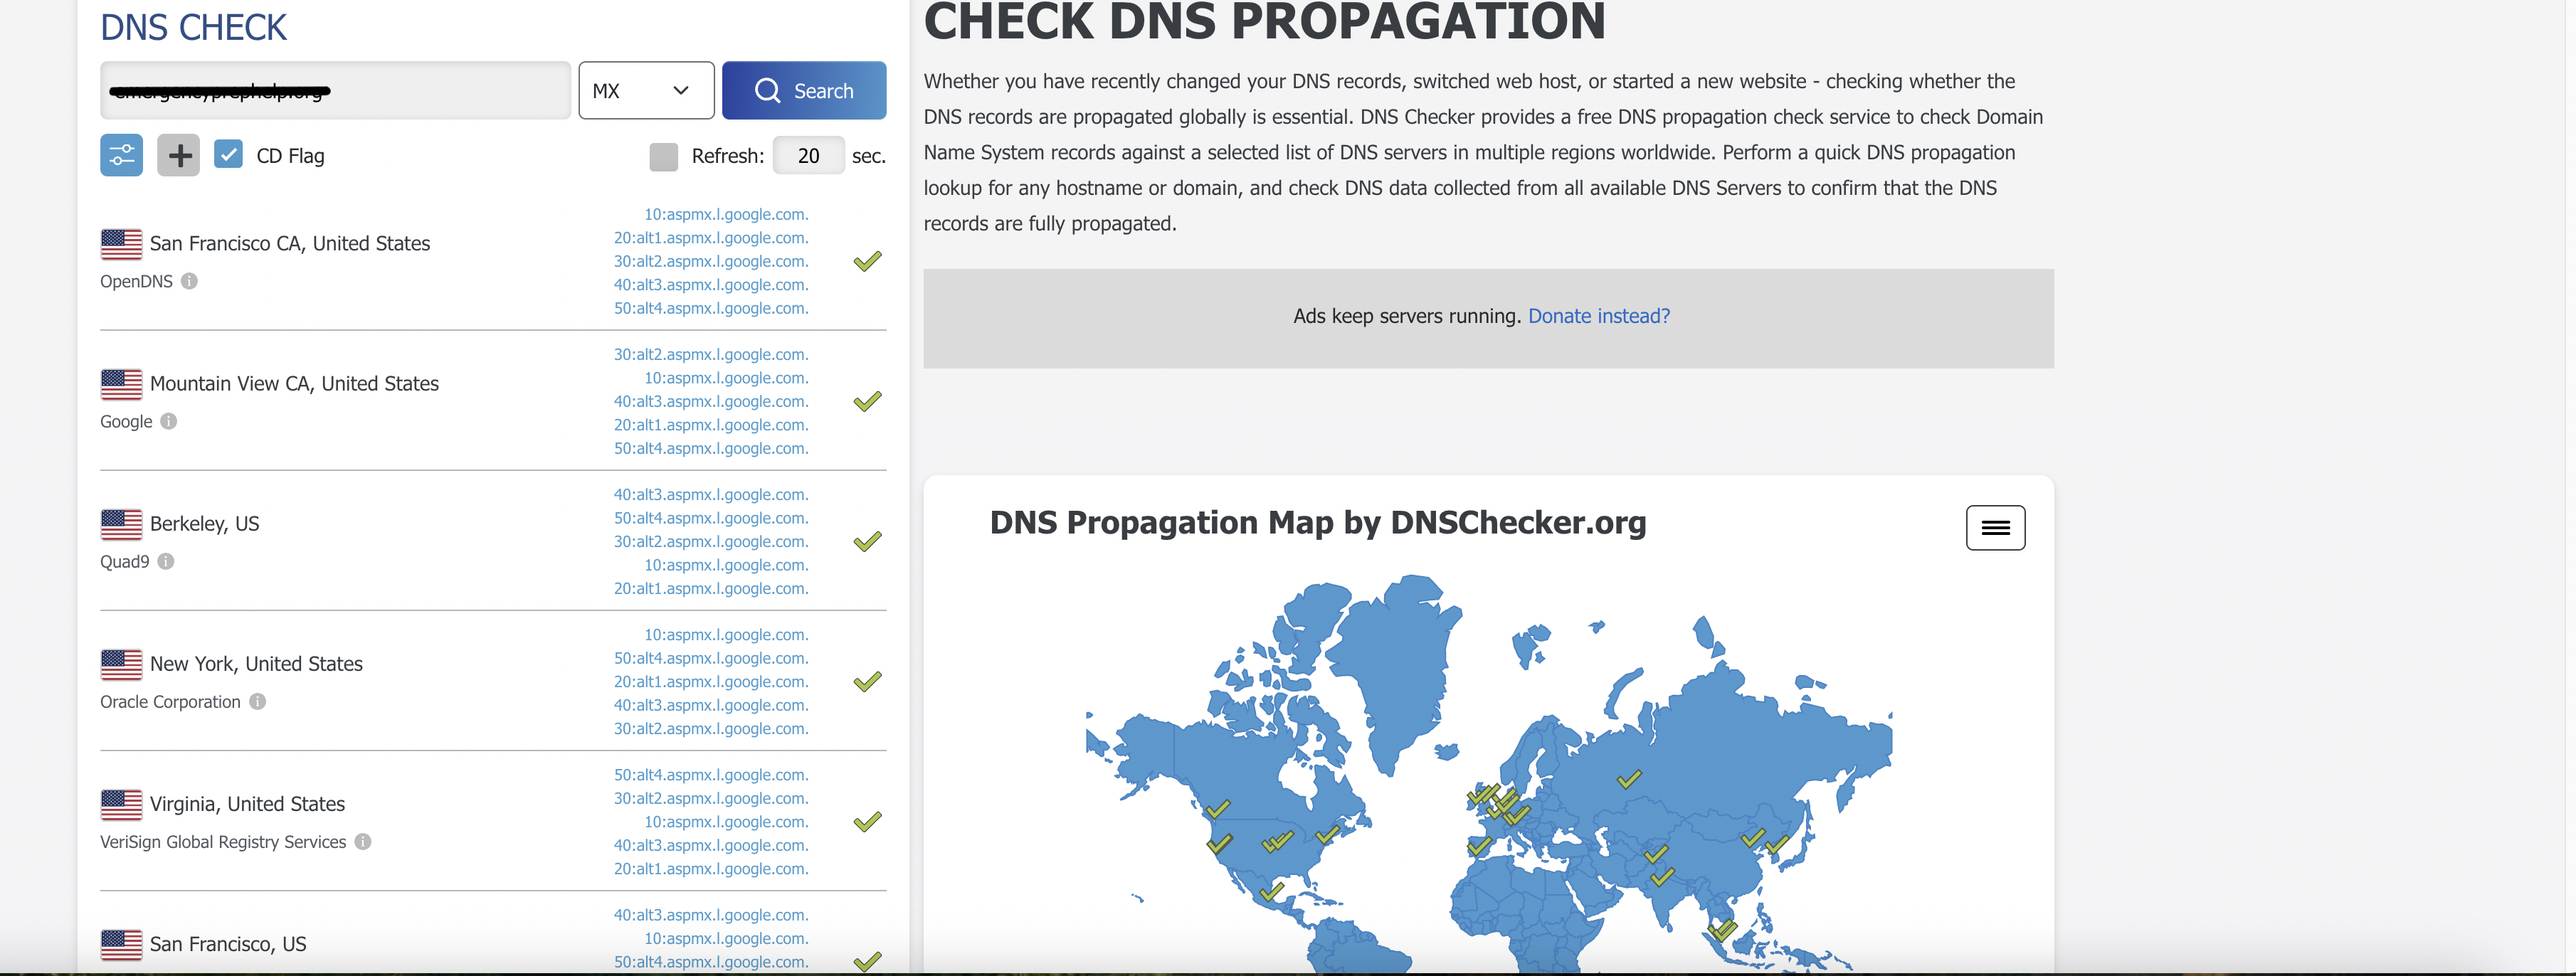Click the Oracle 30:alt2.aspmx.l.google.com. record
The height and width of the screenshot is (976, 2576).
(711, 729)
